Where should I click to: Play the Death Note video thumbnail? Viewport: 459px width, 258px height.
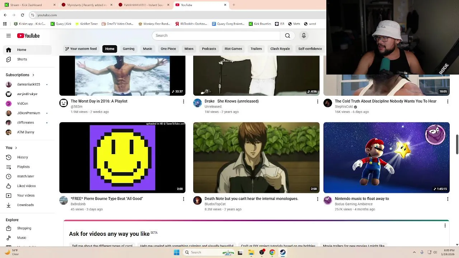click(256, 158)
